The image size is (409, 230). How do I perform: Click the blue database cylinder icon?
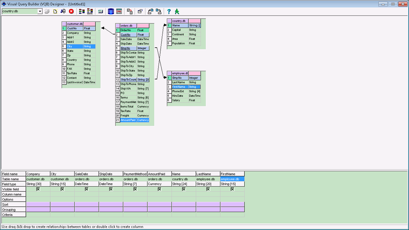(111, 11)
